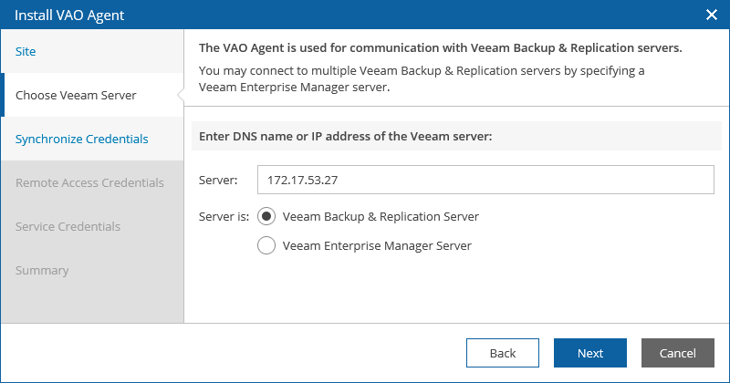Viewport: 730px width, 383px height.
Task: Cancel the agent installation
Action: click(x=677, y=353)
